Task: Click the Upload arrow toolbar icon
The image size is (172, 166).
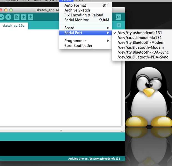Action: [x=8, y=17]
